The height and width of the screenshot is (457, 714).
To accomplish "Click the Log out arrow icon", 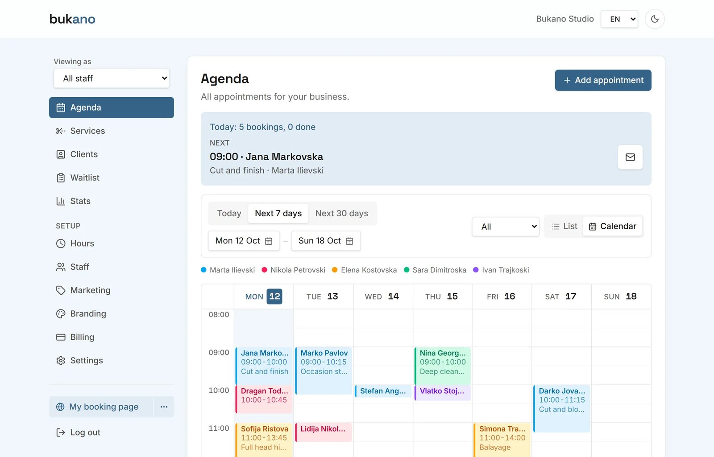I will point(61,432).
